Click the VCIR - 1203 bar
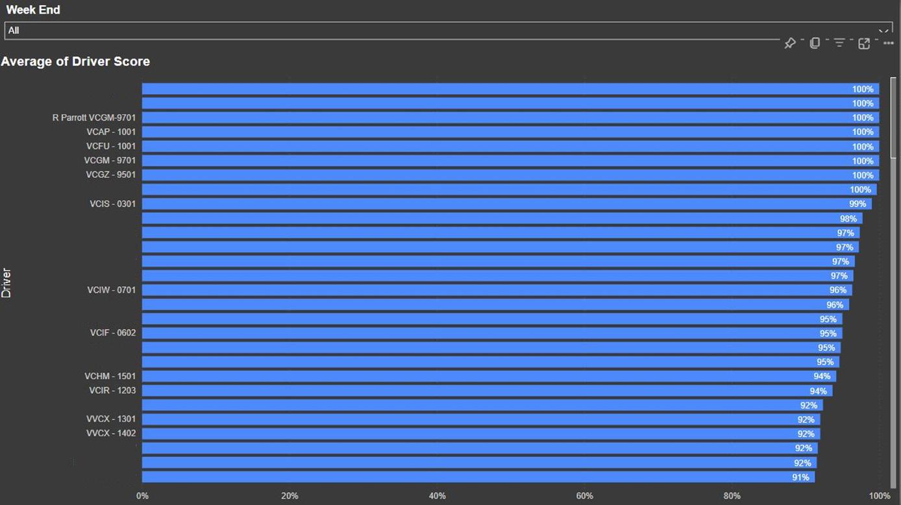901x505 pixels. tap(488, 391)
